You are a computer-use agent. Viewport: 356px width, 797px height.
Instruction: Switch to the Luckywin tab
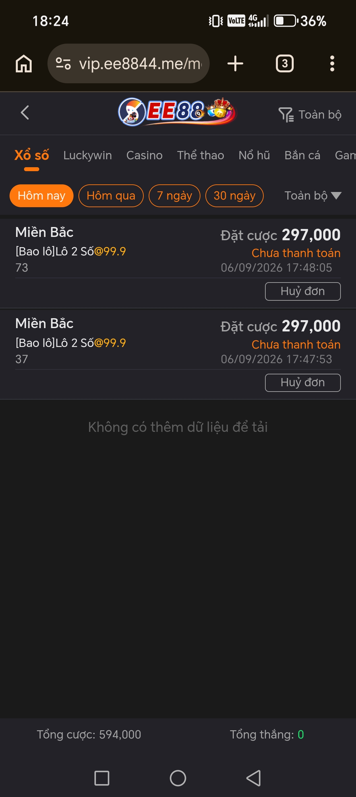88,155
